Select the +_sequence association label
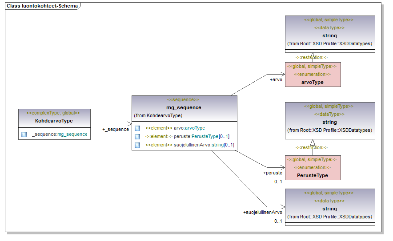The image size is (393, 241). click(x=116, y=130)
